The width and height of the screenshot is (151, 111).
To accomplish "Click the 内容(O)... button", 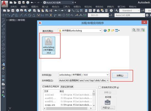I will coord(108,108).
